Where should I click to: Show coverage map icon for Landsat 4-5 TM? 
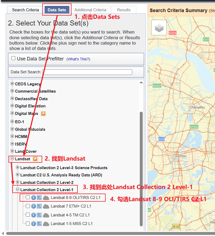point(39,215)
